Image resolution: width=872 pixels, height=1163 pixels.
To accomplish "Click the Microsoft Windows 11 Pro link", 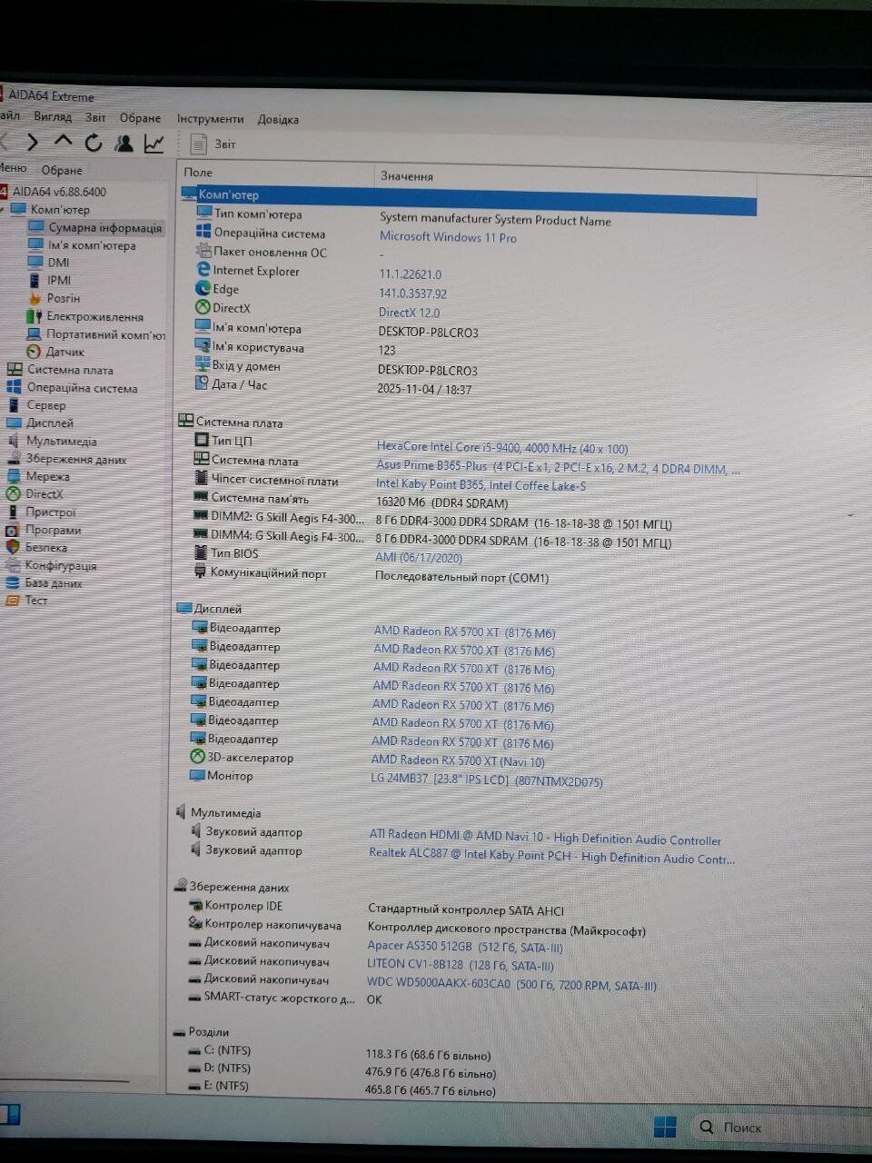I will 447,237.
